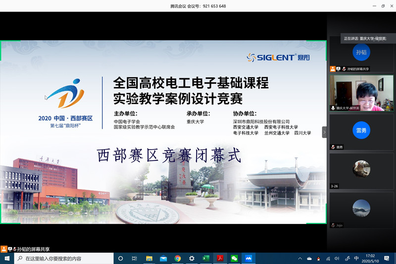Open Task View in the taskbar
396x264 pixels.
[x=135, y=258]
